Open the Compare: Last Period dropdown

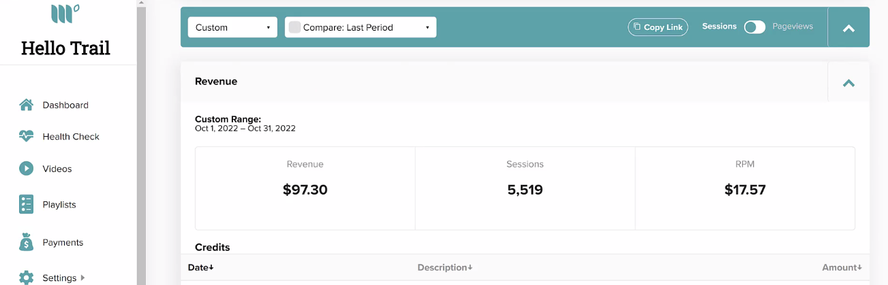[361, 27]
